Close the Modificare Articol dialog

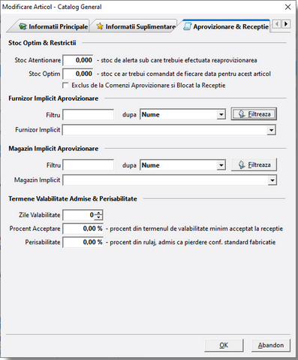(288, 7)
